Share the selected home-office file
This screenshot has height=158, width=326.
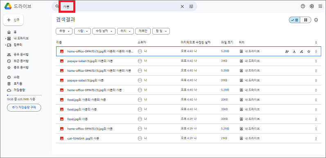coord(287,51)
